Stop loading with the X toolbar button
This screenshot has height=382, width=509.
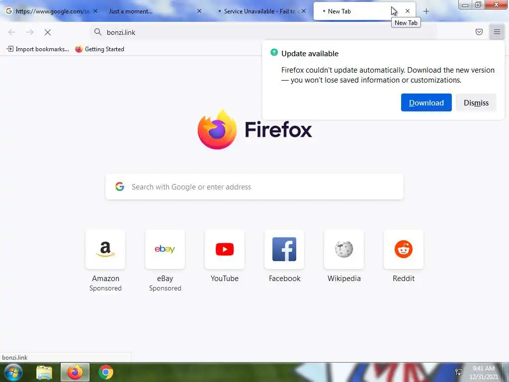(48, 32)
